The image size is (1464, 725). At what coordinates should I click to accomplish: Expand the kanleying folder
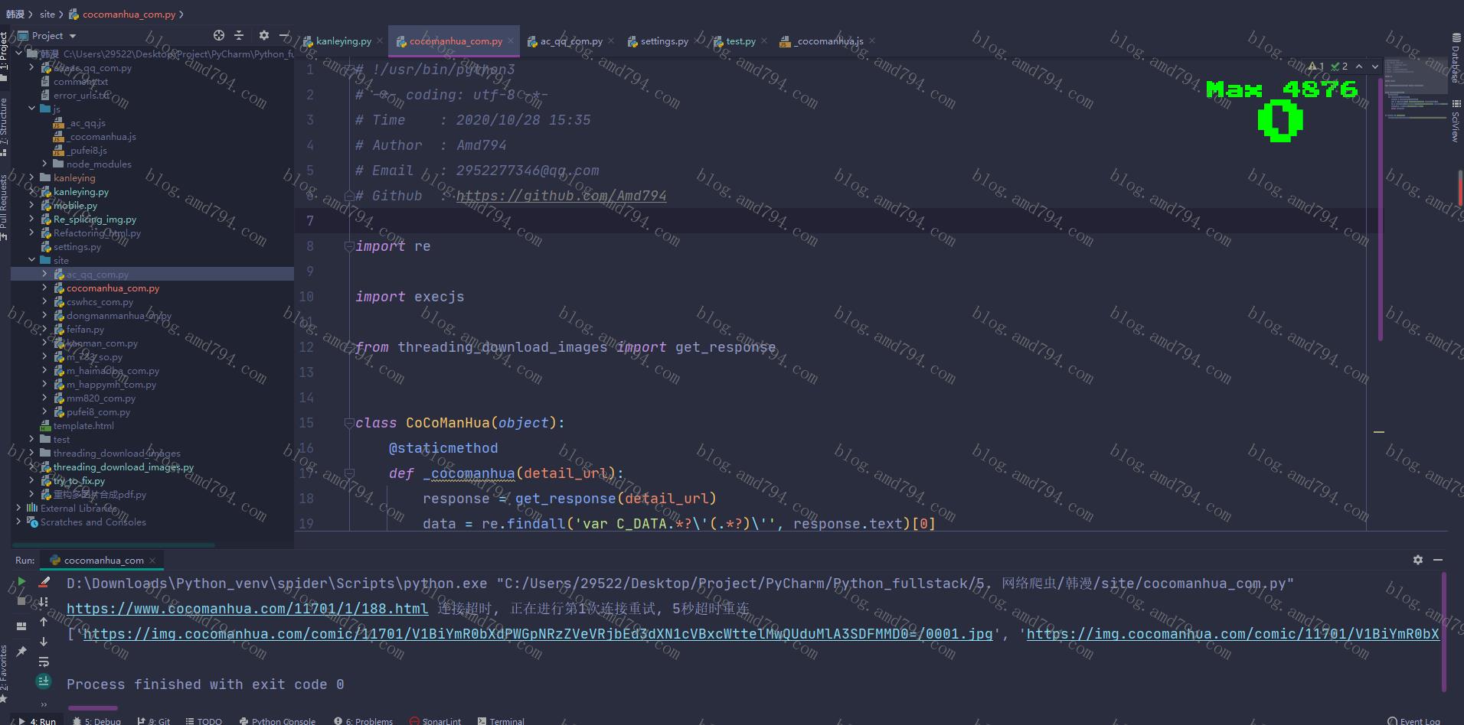point(31,177)
